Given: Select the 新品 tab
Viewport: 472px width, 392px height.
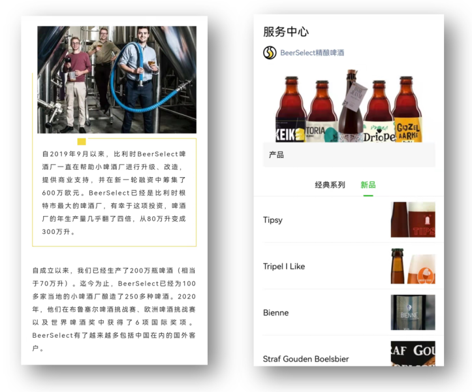Looking at the screenshot, I should coord(368,185).
